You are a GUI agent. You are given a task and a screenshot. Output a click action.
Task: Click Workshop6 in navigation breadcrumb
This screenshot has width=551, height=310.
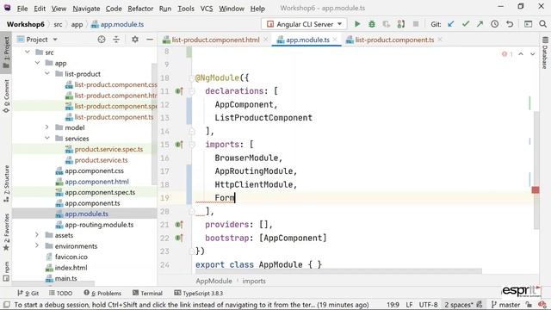pos(25,24)
